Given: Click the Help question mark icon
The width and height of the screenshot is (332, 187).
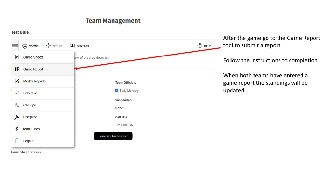Looking at the screenshot, I should tap(200, 45).
